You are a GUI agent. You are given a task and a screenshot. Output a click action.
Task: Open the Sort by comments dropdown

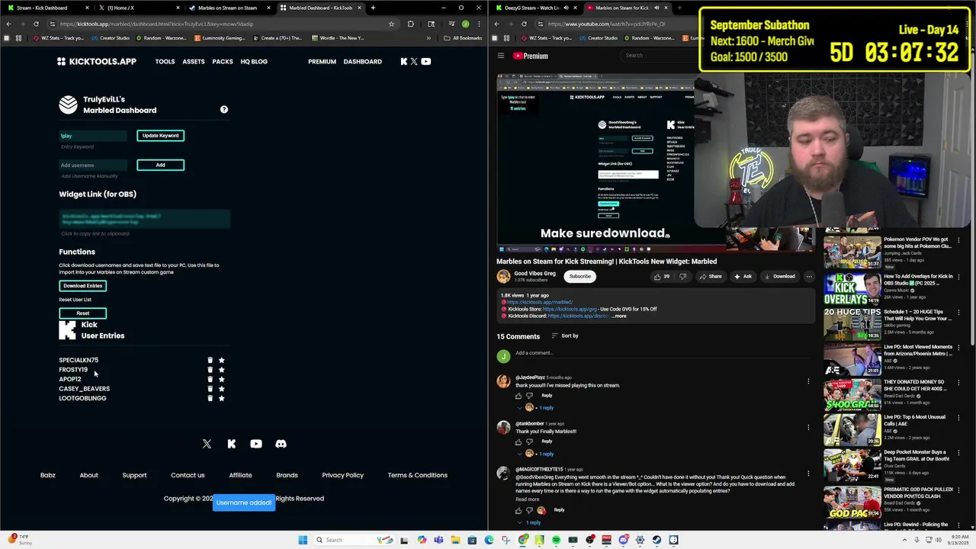click(x=564, y=335)
